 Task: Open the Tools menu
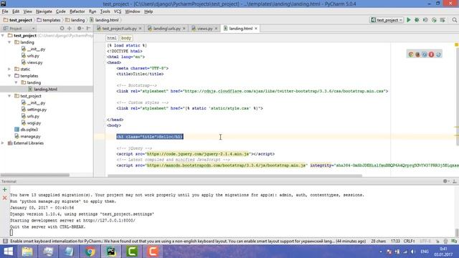point(105,11)
